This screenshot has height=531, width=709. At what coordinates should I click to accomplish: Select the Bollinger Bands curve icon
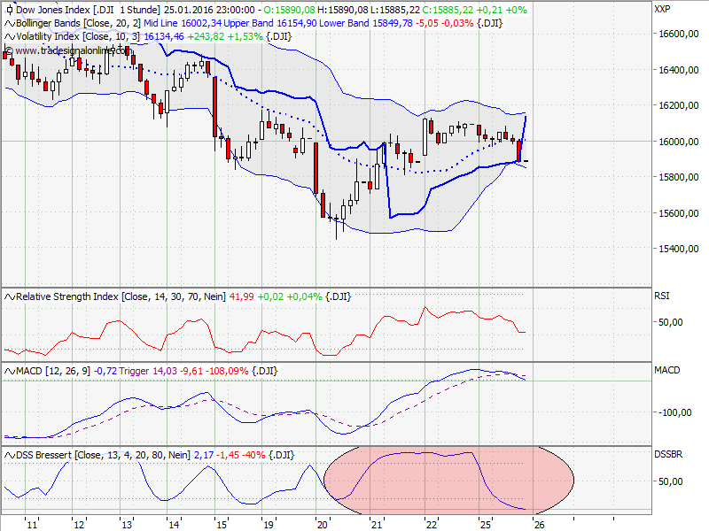[x=8, y=24]
